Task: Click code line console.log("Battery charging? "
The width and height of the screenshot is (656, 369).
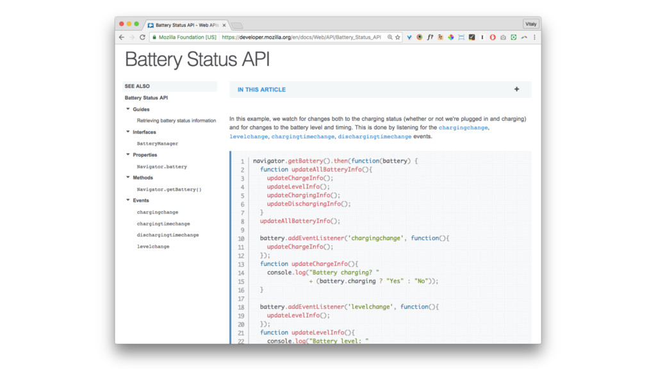Action: coord(323,272)
